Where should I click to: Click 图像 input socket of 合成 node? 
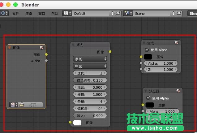click(x=141, y=57)
